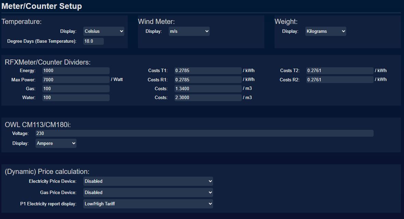
Task: Open the Wind Meter display dropdown
Action: click(189, 31)
